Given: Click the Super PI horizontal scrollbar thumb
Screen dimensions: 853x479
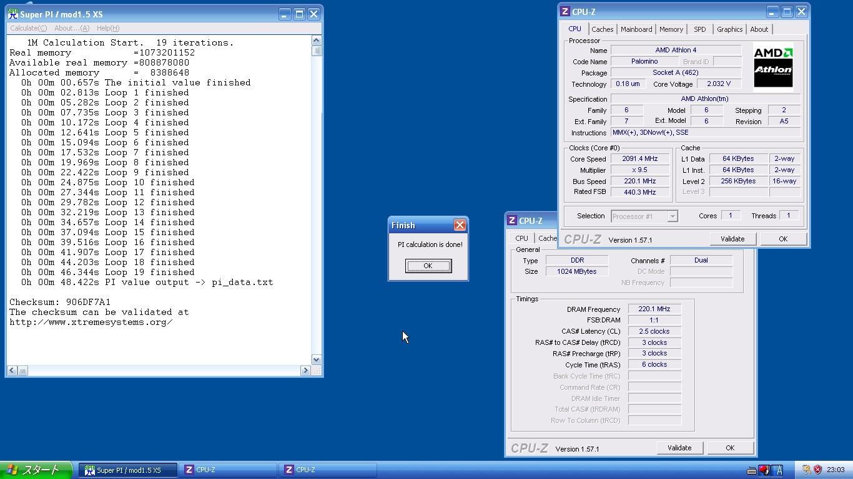Looking at the screenshot, I should (22, 370).
